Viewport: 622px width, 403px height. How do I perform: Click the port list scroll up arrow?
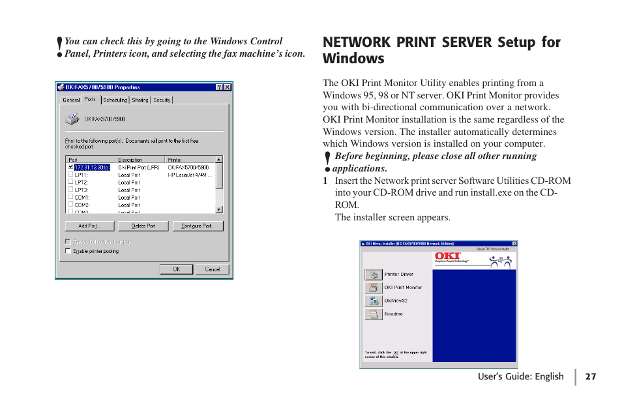pyautogui.click(x=219, y=160)
